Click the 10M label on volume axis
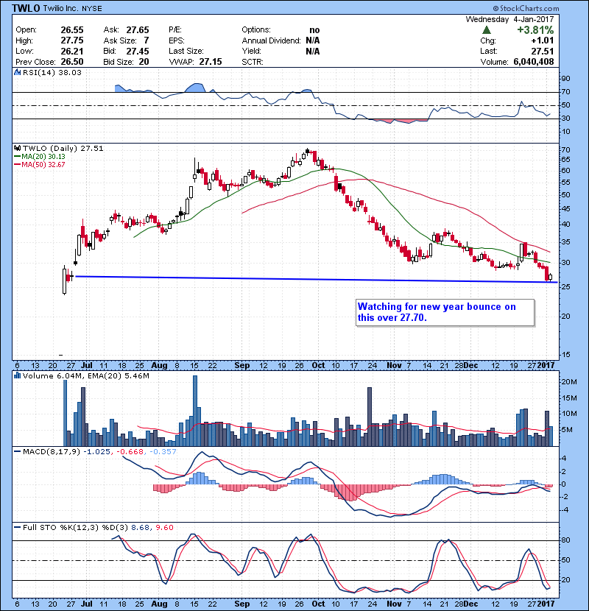 pos(568,414)
